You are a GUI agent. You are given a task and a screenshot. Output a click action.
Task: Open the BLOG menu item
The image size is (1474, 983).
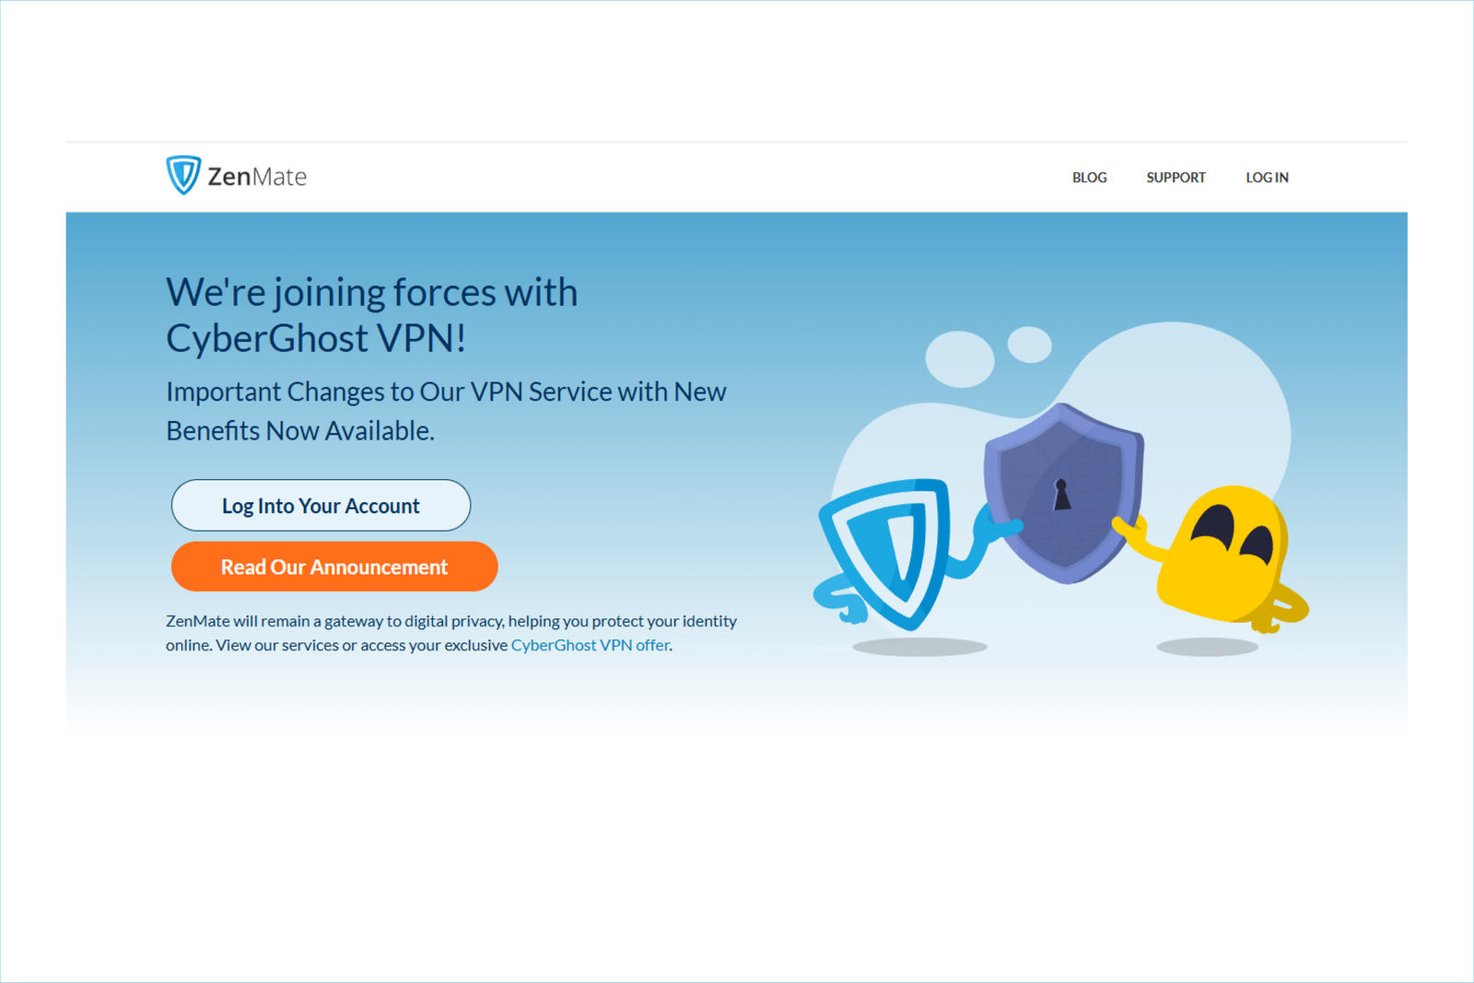[x=1089, y=178]
